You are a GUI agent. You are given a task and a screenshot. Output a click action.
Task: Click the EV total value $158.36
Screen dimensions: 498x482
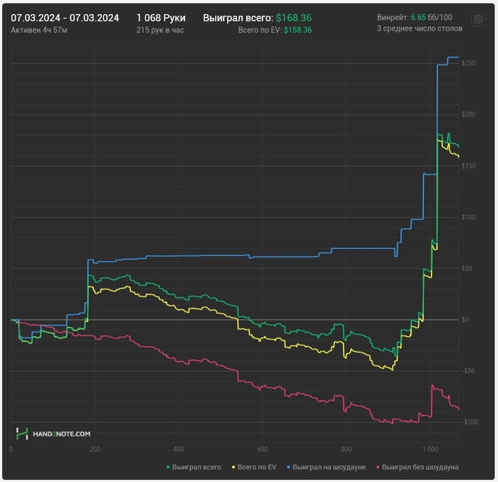point(298,30)
